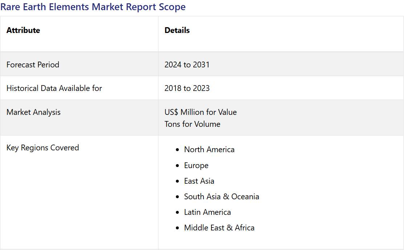The height and width of the screenshot is (250, 404).
Task: Select the Market Analysis row label
Action: pyautogui.click(x=33, y=112)
